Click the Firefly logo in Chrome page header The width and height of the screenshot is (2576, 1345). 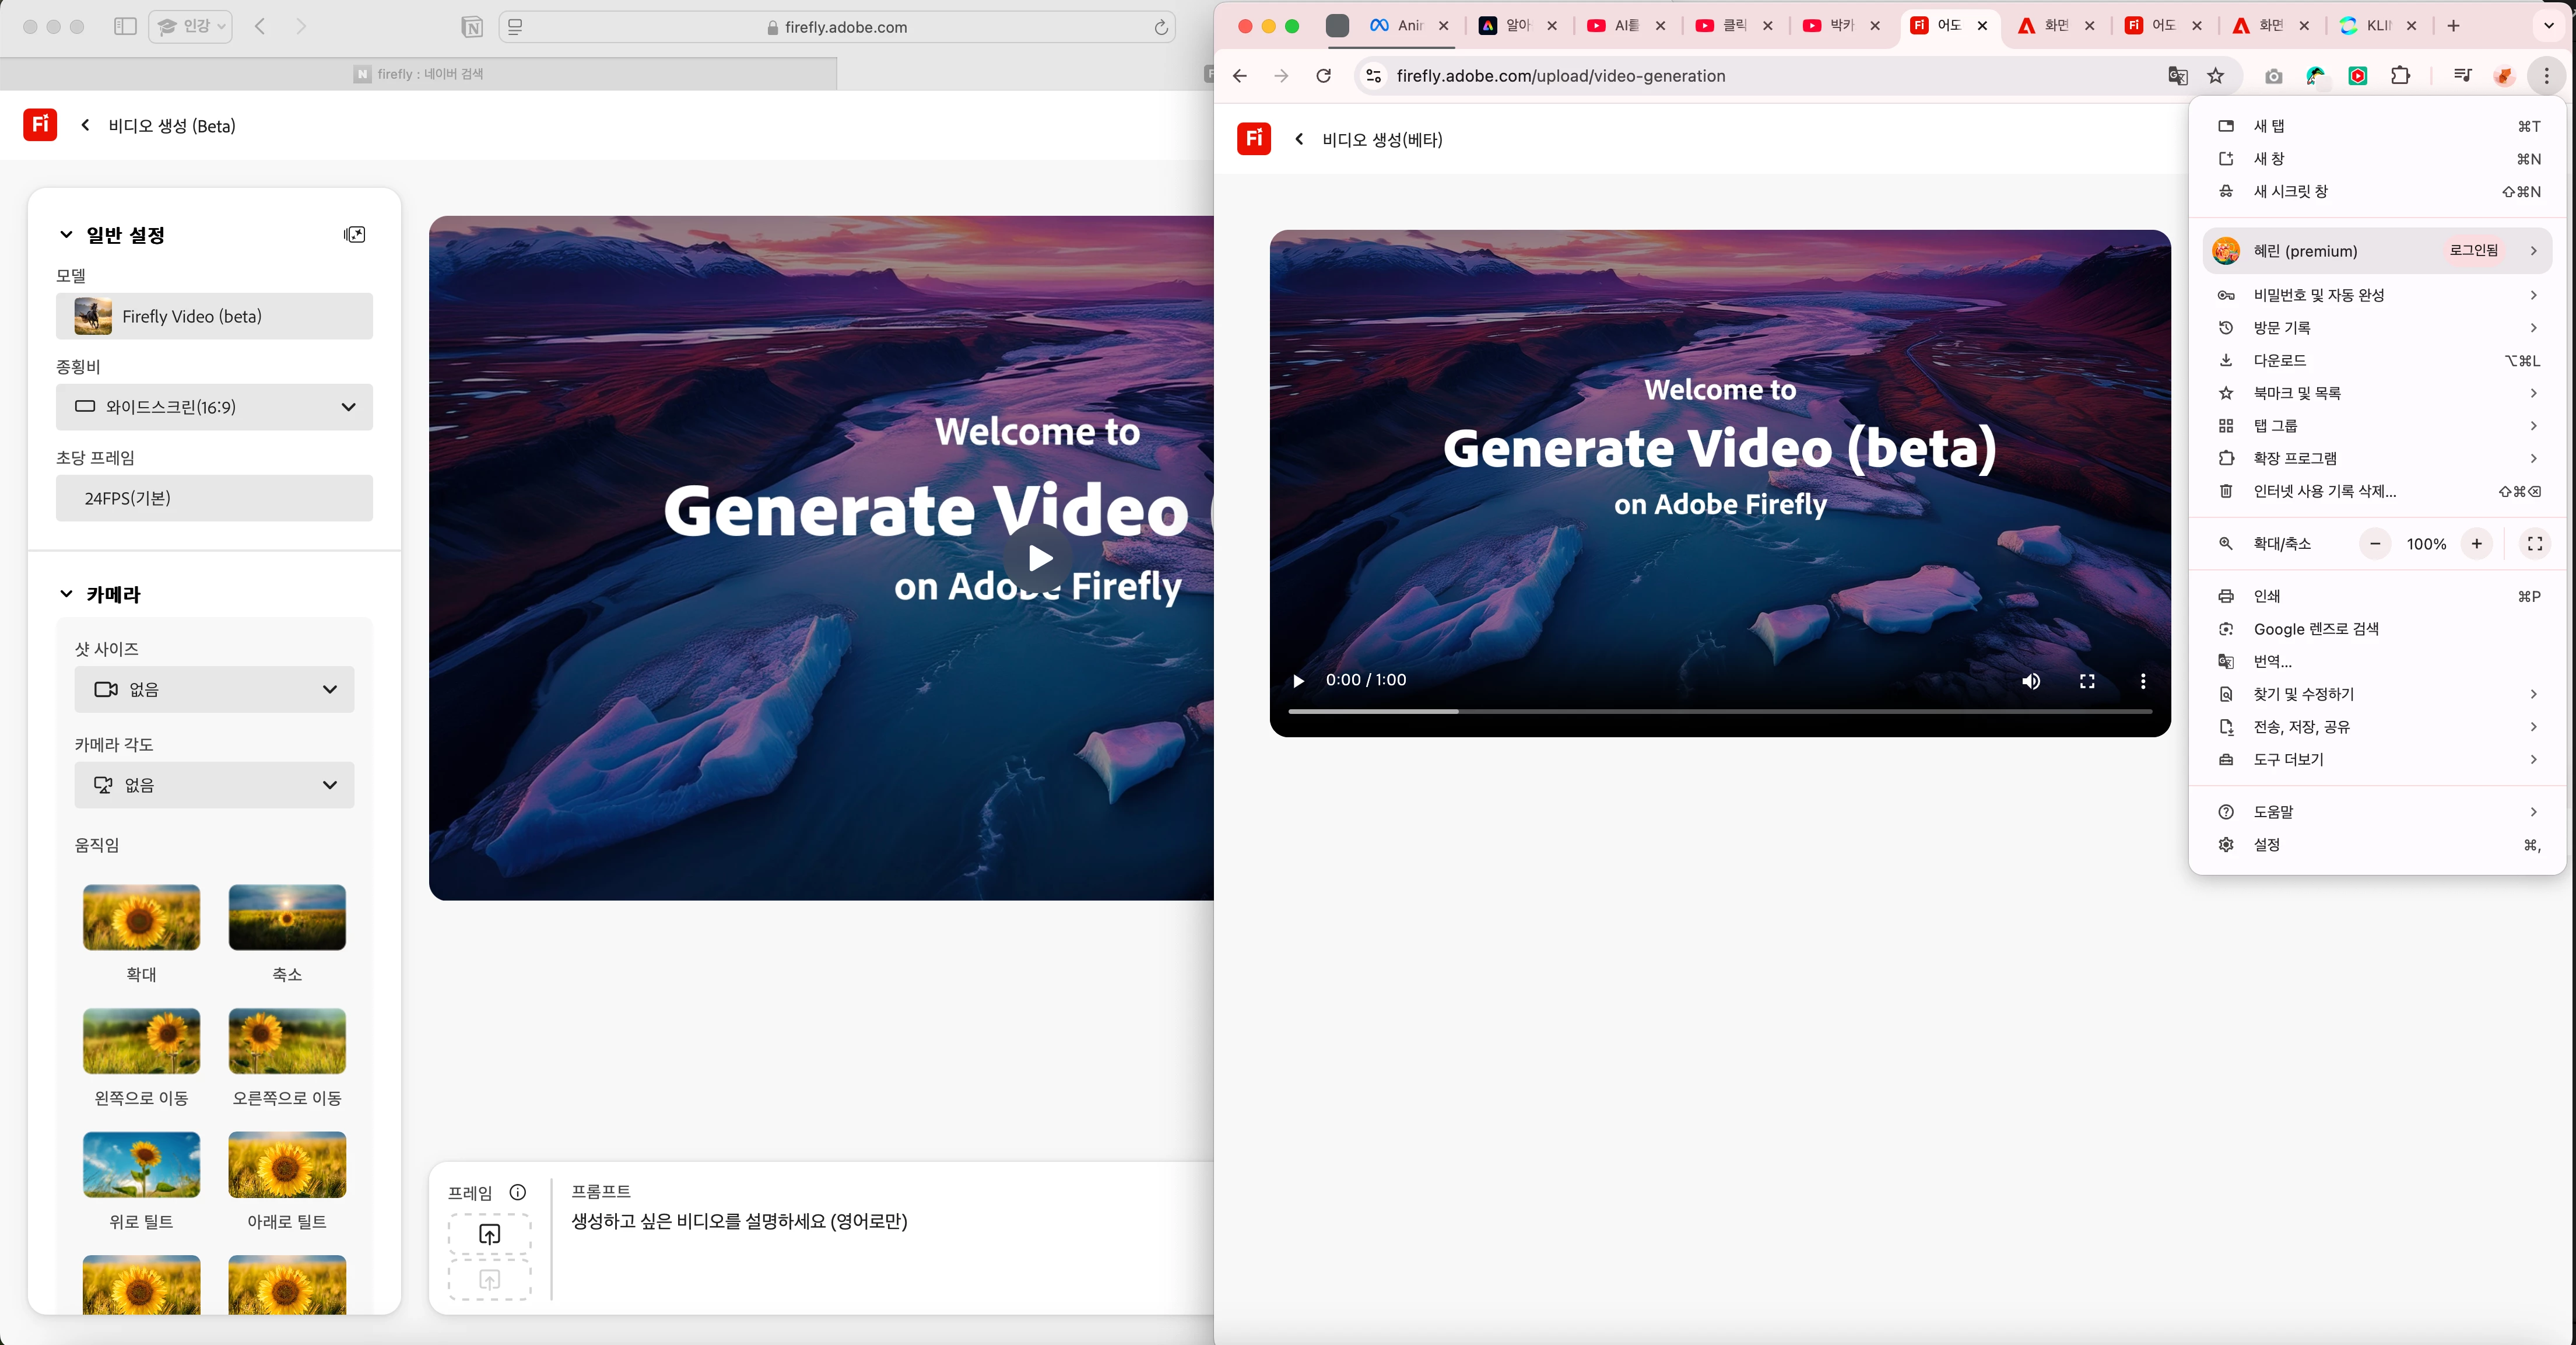pyautogui.click(x=1253, y=139)
